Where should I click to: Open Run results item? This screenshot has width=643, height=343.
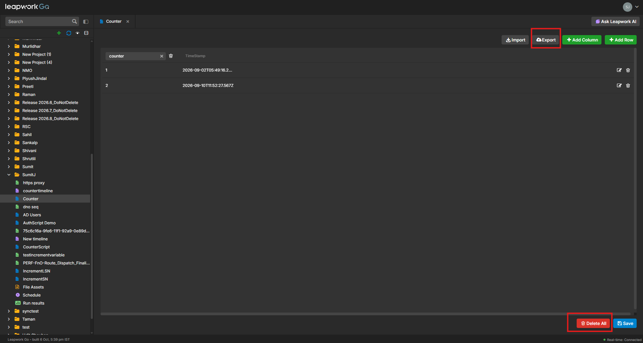34,303
